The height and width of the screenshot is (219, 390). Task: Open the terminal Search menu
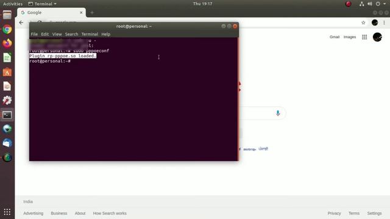(x=71, y=34)
